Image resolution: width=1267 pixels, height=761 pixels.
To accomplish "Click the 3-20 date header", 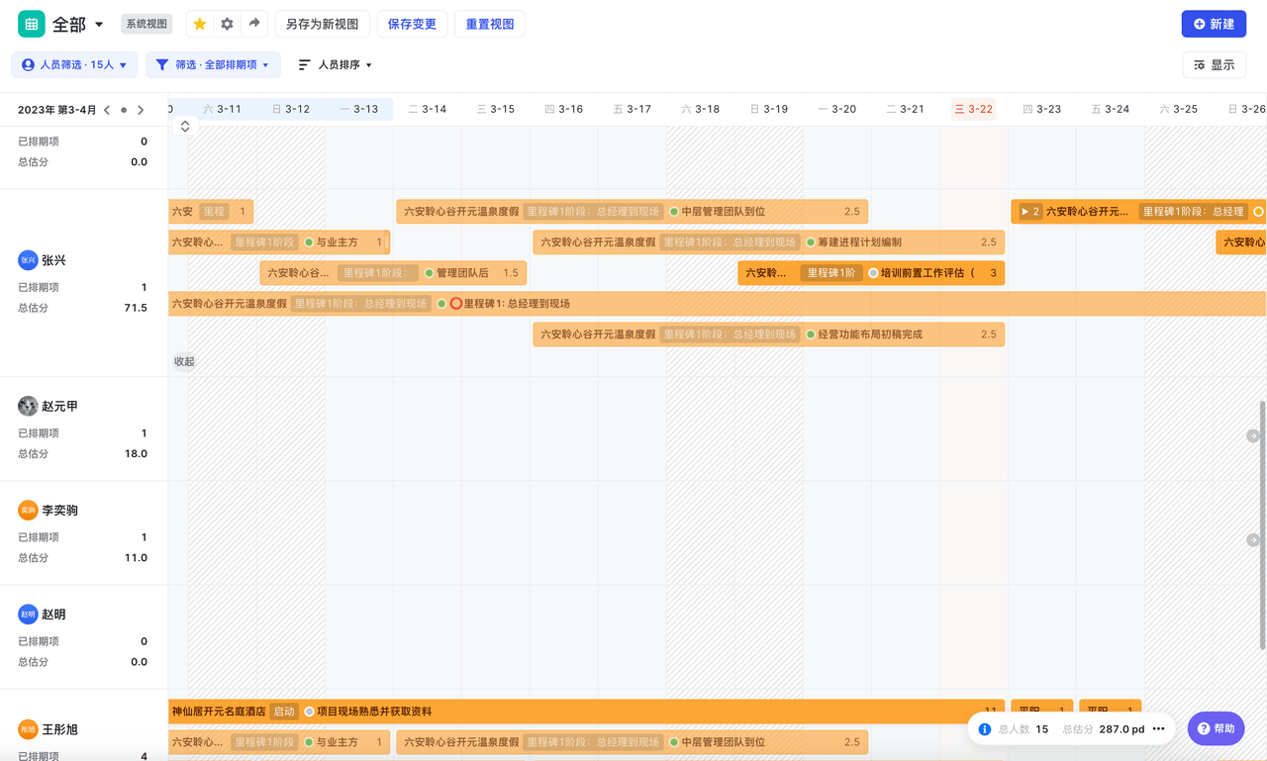I will [836, 109].
